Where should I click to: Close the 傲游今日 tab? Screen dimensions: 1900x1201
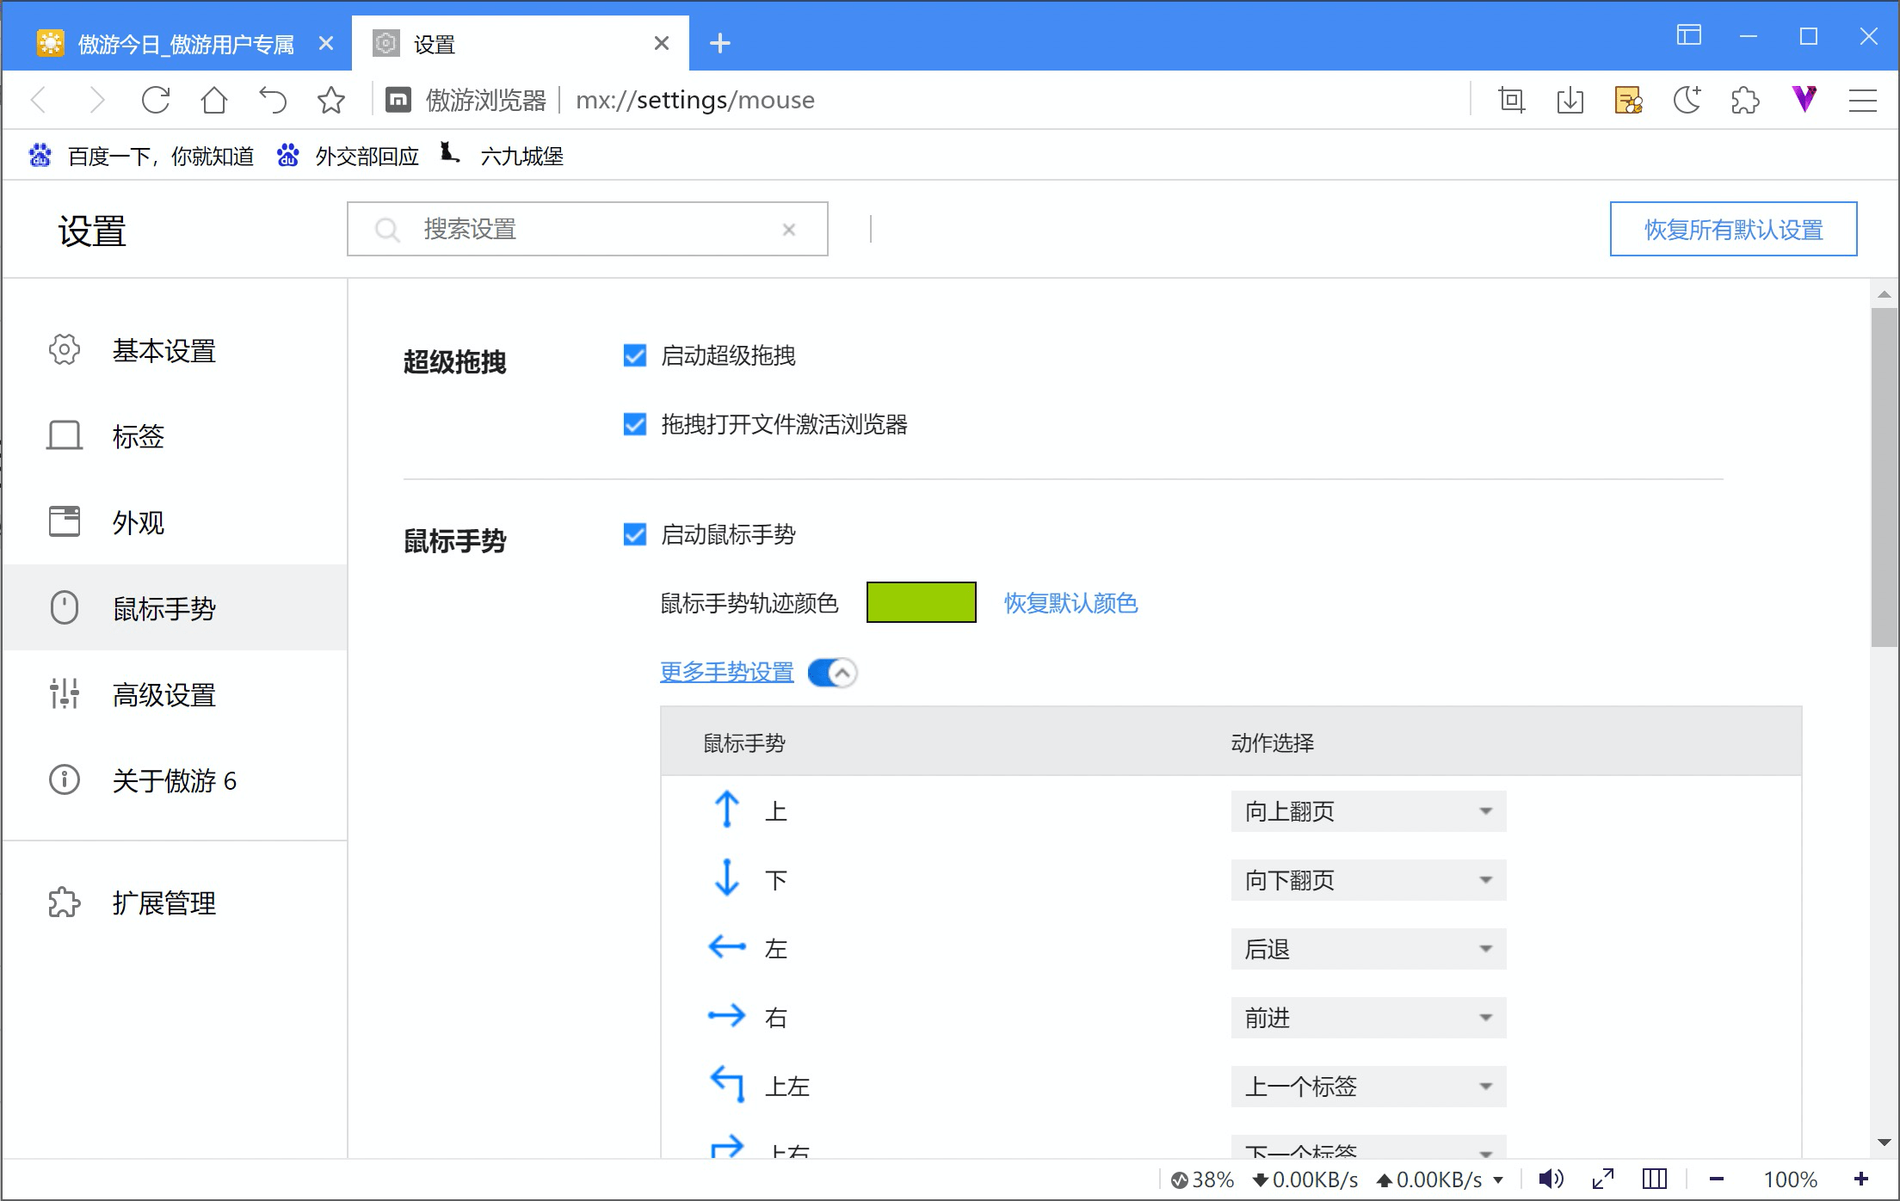click(326, 43)
